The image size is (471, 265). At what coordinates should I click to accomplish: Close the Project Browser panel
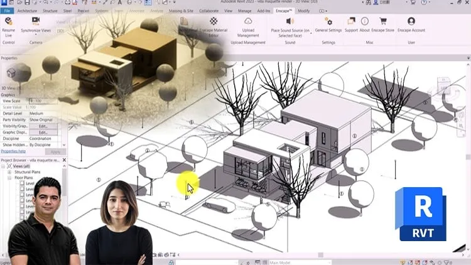click(x=64, y=160)
